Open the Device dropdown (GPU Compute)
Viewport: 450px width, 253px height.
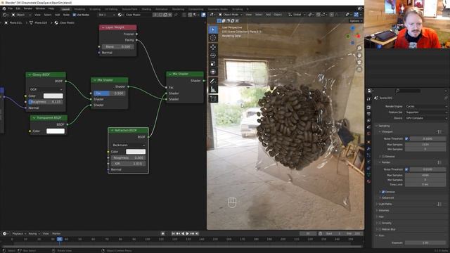coord(426,118)
